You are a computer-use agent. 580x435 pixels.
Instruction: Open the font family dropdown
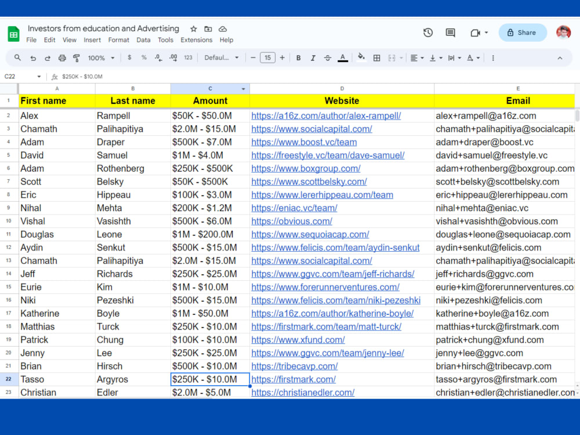coord(221,57)
